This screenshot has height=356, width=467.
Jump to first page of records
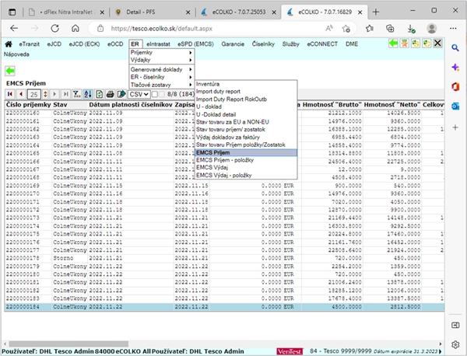pyautogui.click(x=10, y=94)
